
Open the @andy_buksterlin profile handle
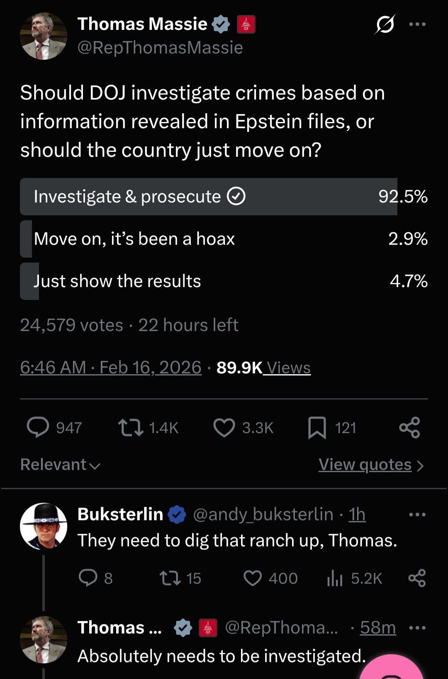[x=263, y=515]
